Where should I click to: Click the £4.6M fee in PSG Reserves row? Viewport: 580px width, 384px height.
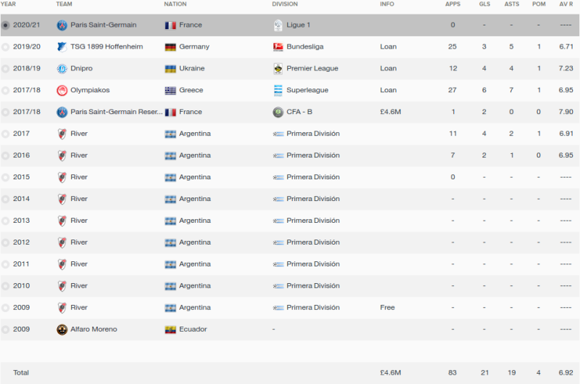(390, 112)
